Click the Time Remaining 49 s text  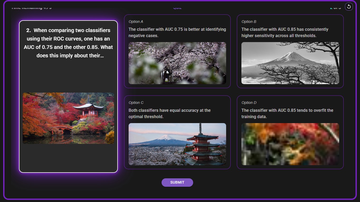click(x=31, y=7)
